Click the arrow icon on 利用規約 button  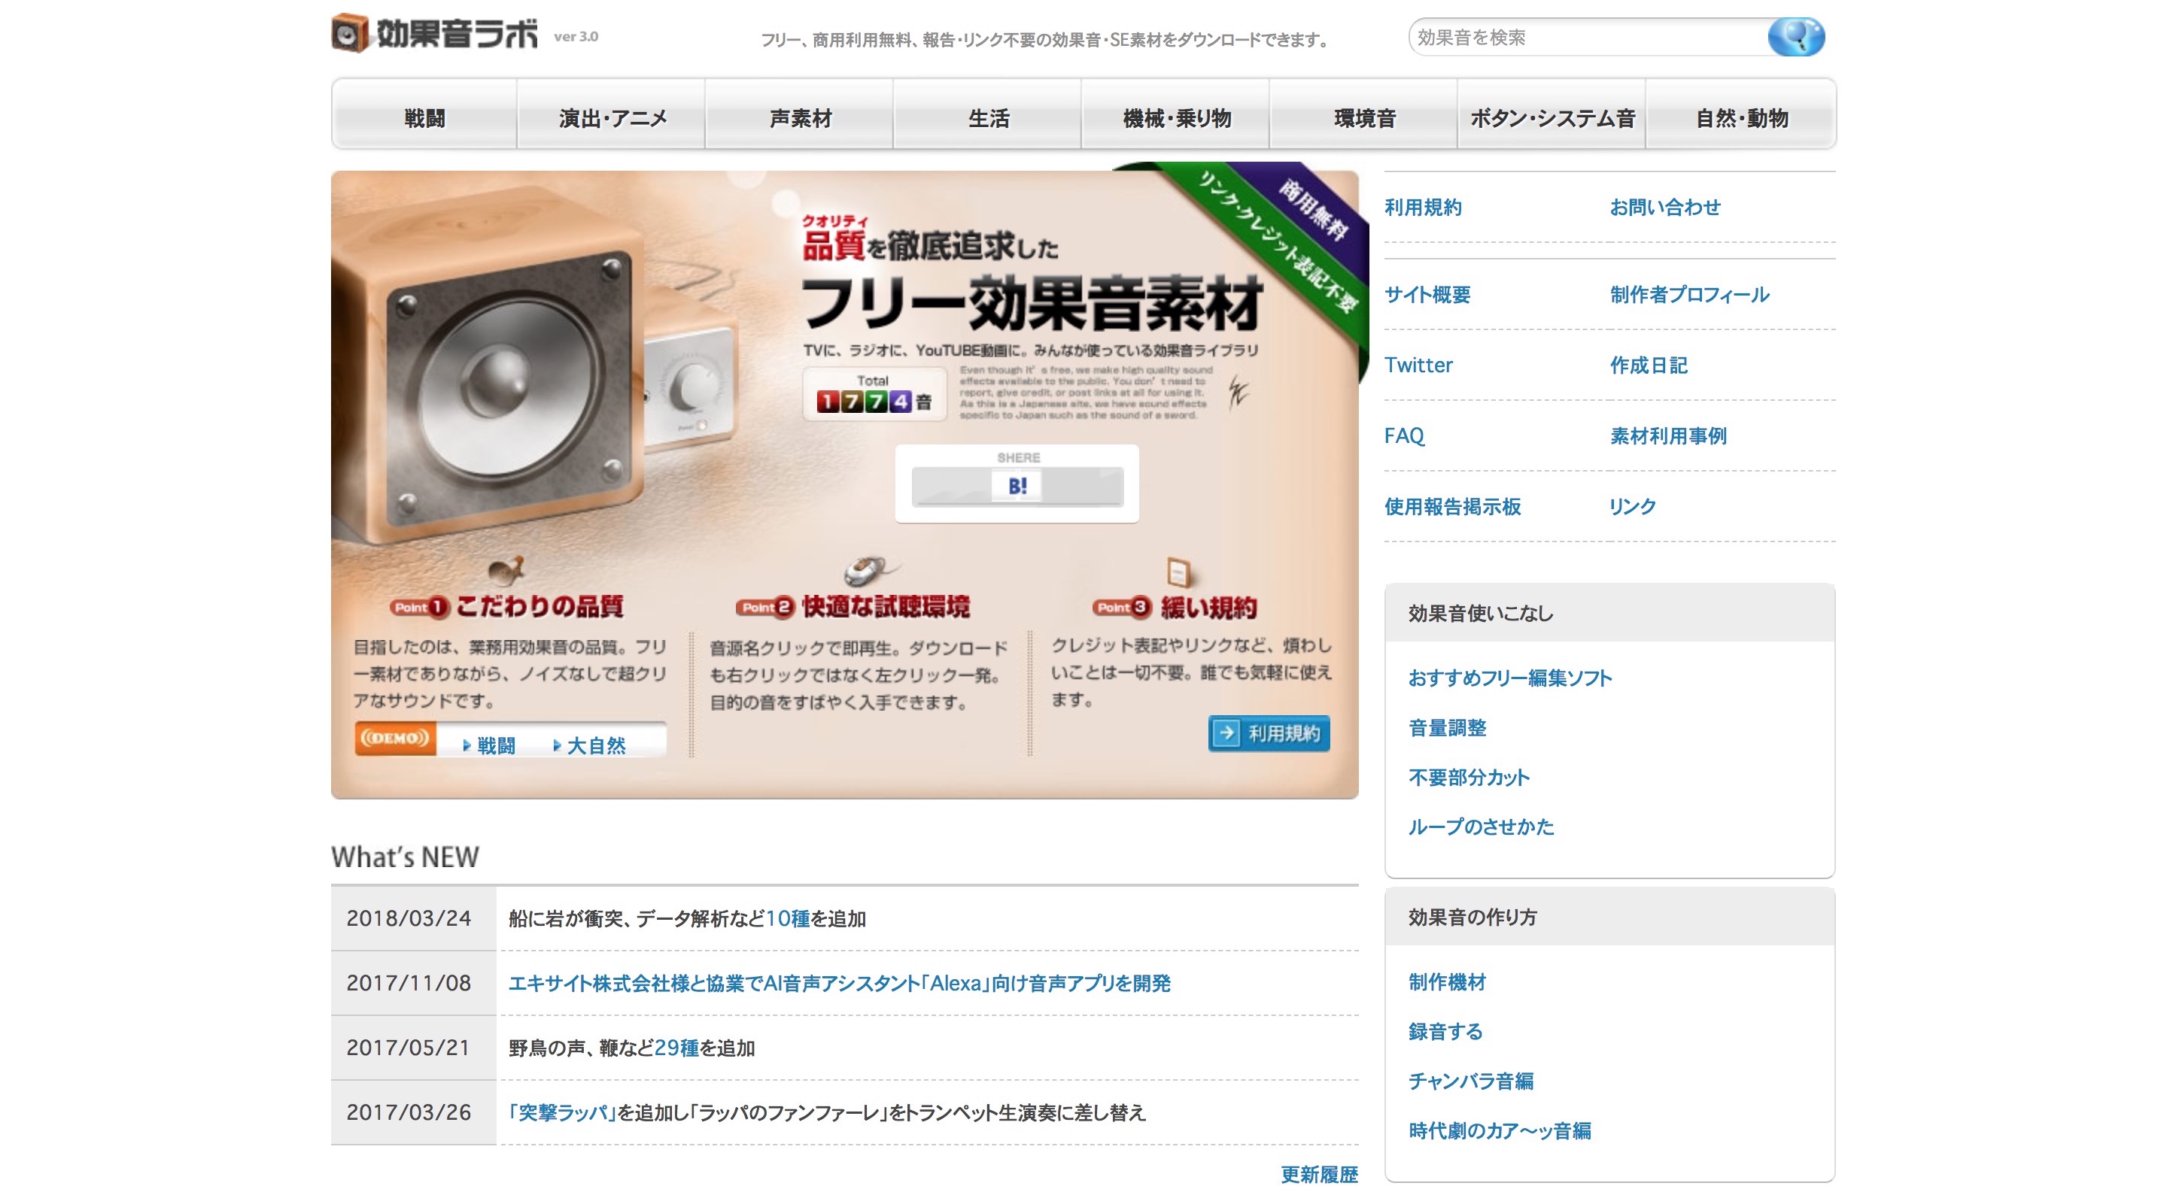coord(1226,733)
